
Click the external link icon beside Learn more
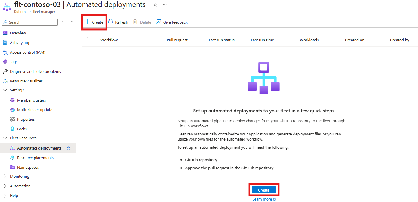pos(275,199)
